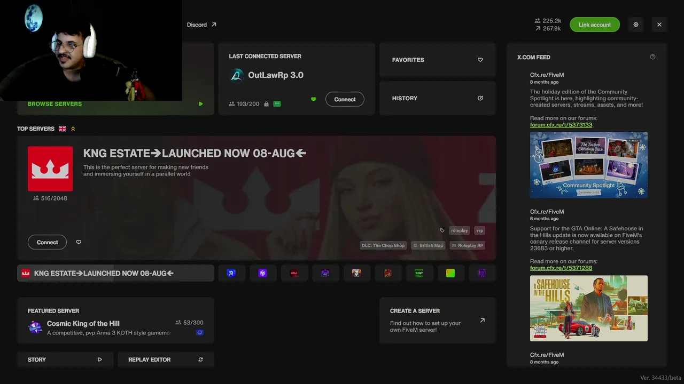Click the 'DLC: The Chop Shop' label

click(383, 245)
